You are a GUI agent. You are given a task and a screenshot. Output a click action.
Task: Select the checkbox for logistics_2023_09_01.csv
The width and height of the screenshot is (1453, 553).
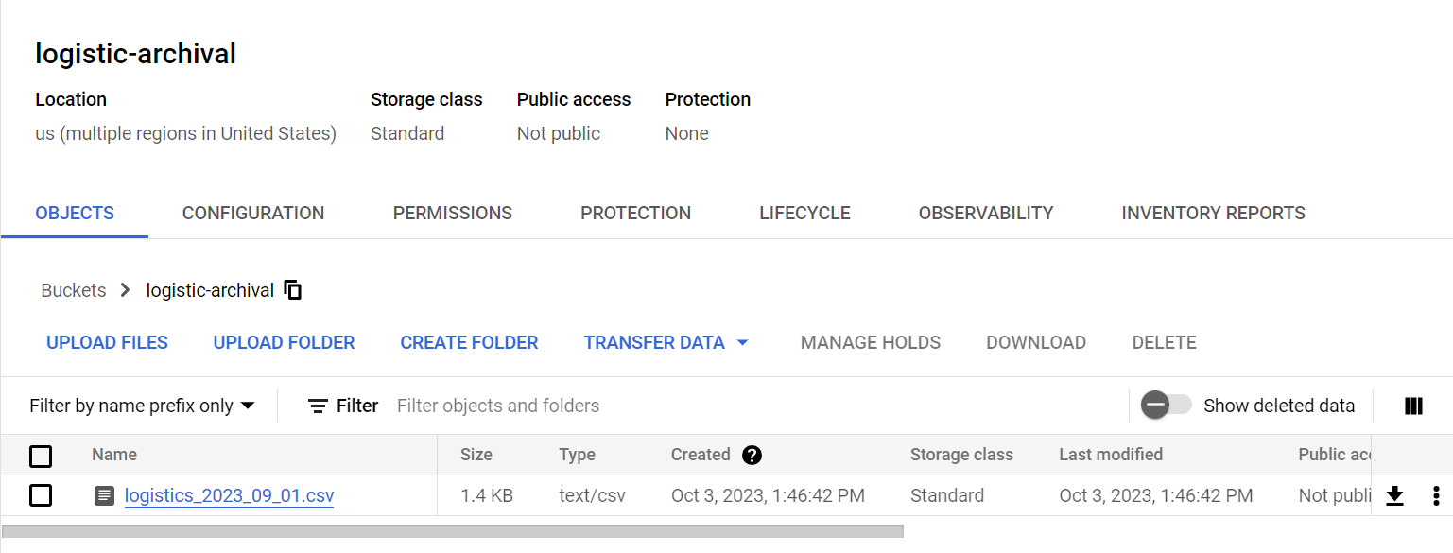(x=41, y=494)
